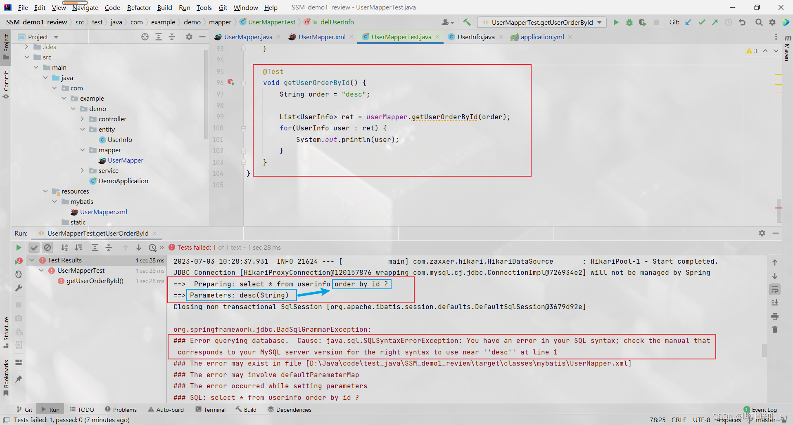Toggle Commit tool window stripe button

6,85
